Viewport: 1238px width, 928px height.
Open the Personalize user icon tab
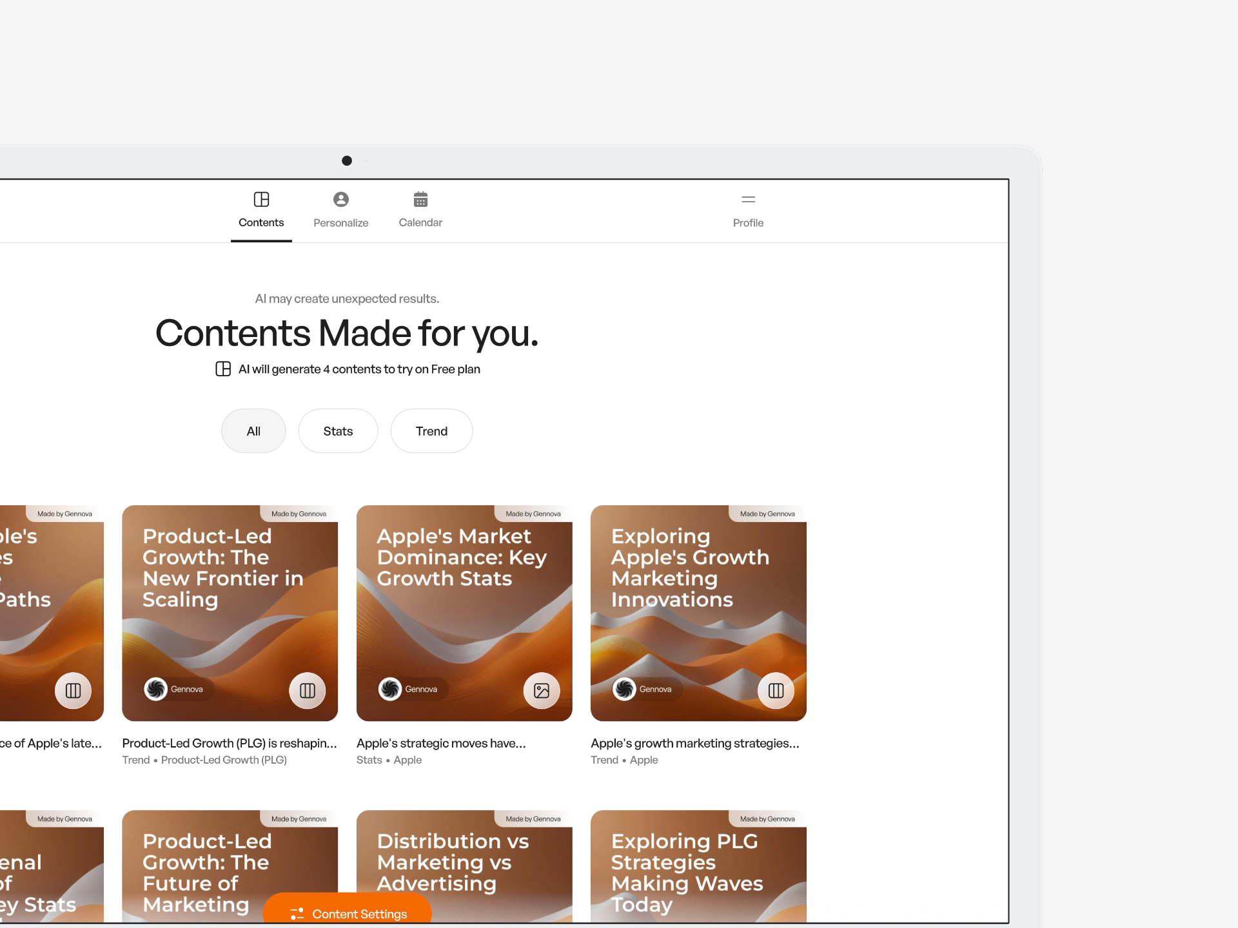340,199
